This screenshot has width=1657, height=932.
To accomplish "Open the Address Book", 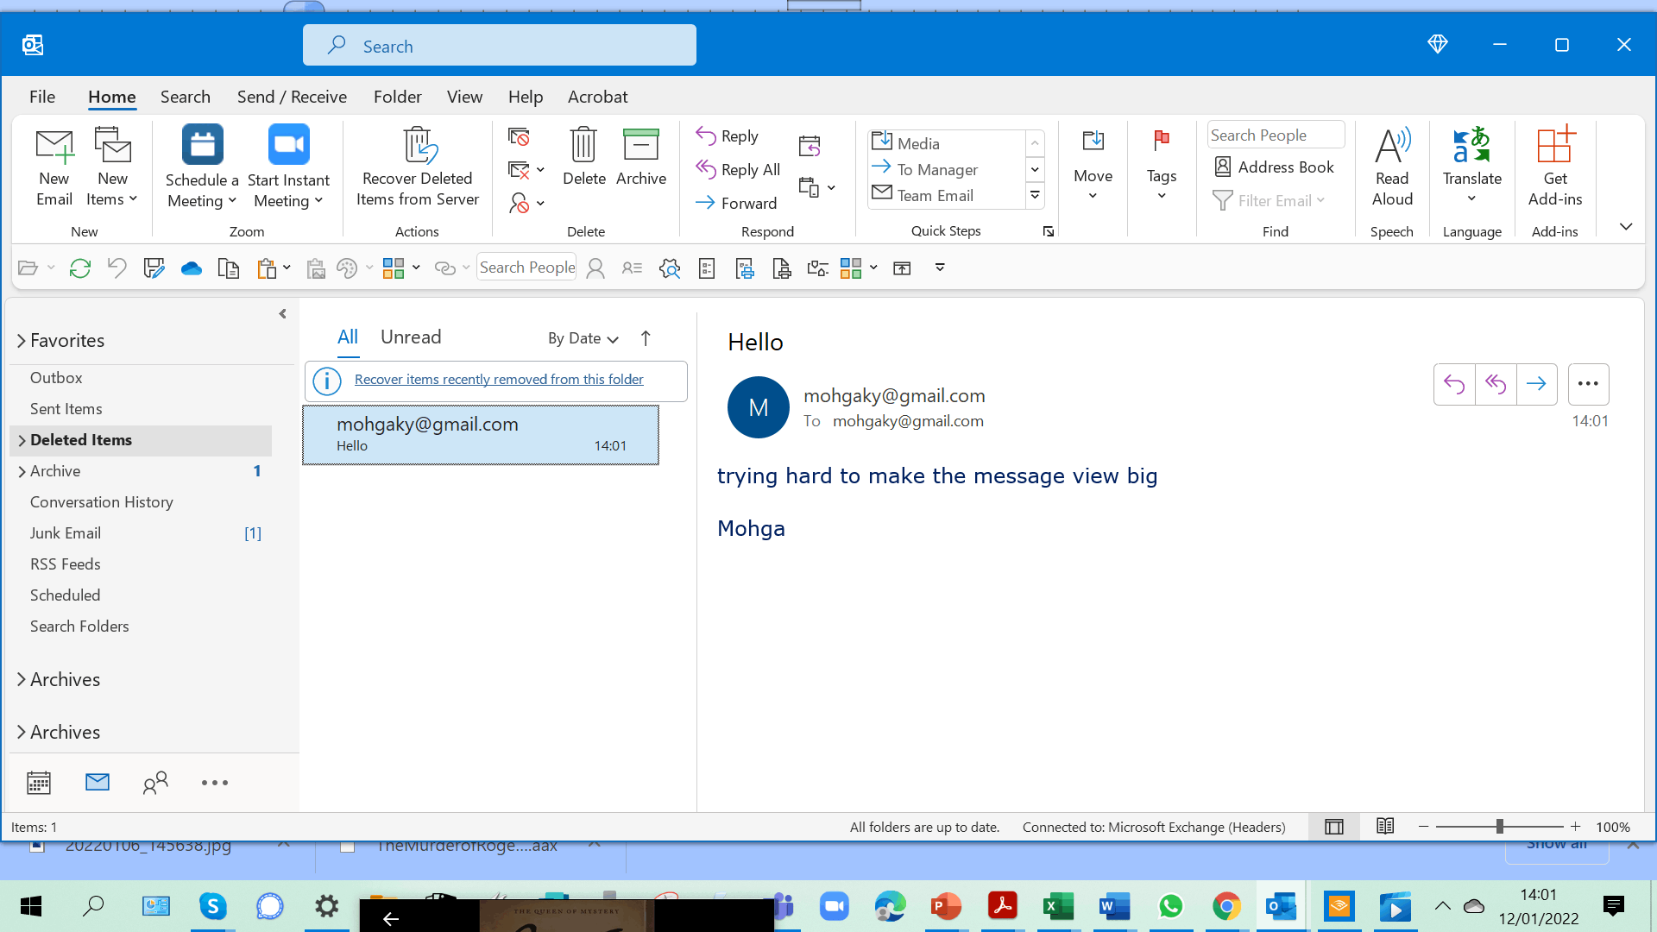I will 1274,167.
